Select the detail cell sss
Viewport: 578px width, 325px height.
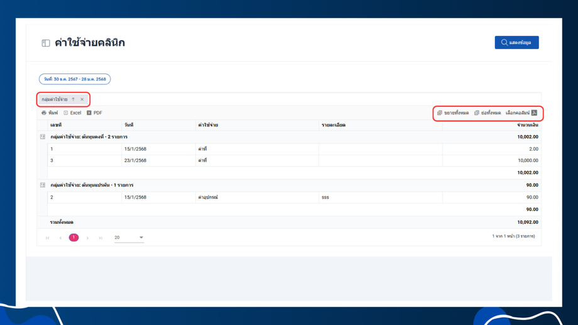(x=381, y=197)
